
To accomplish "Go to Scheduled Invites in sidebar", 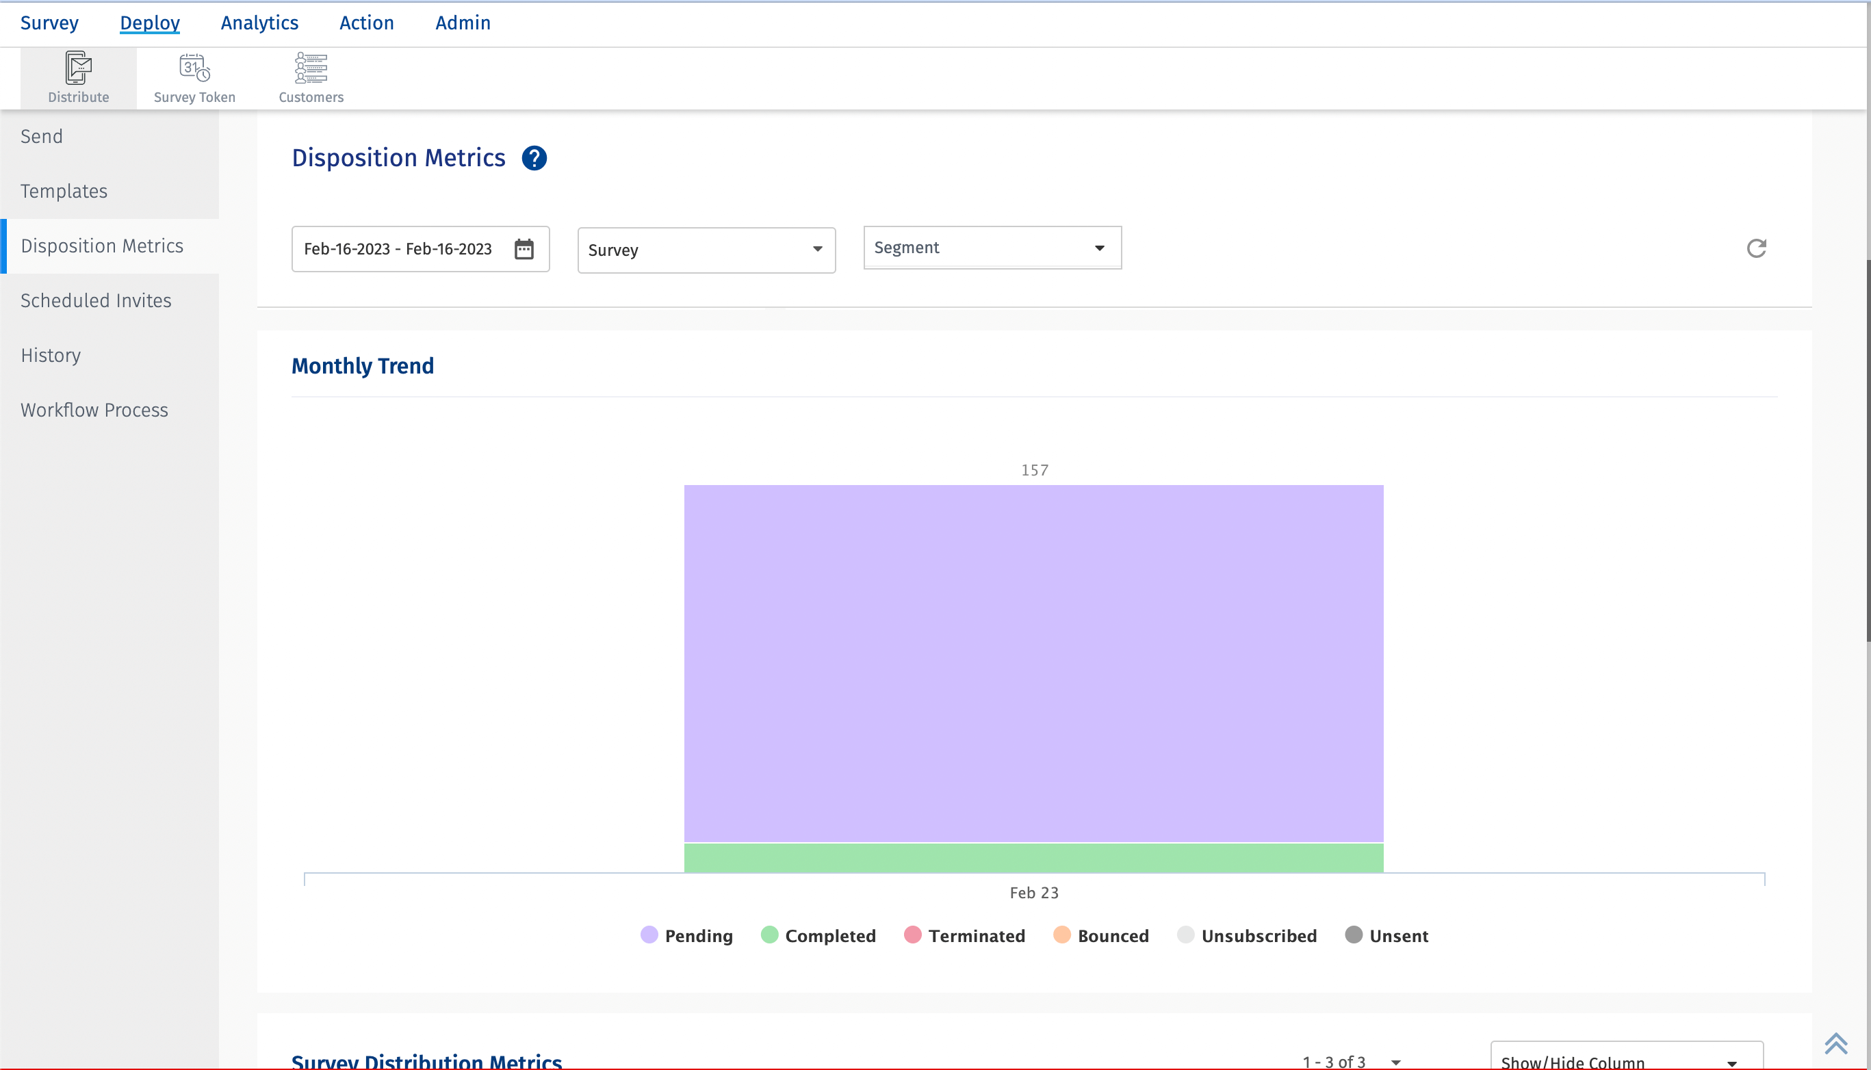I will (x=96, y=300).
